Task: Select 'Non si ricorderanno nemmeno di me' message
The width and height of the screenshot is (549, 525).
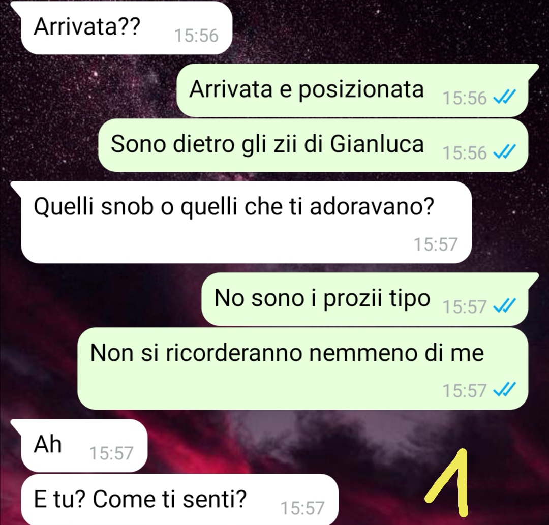Action: point(302,369)
